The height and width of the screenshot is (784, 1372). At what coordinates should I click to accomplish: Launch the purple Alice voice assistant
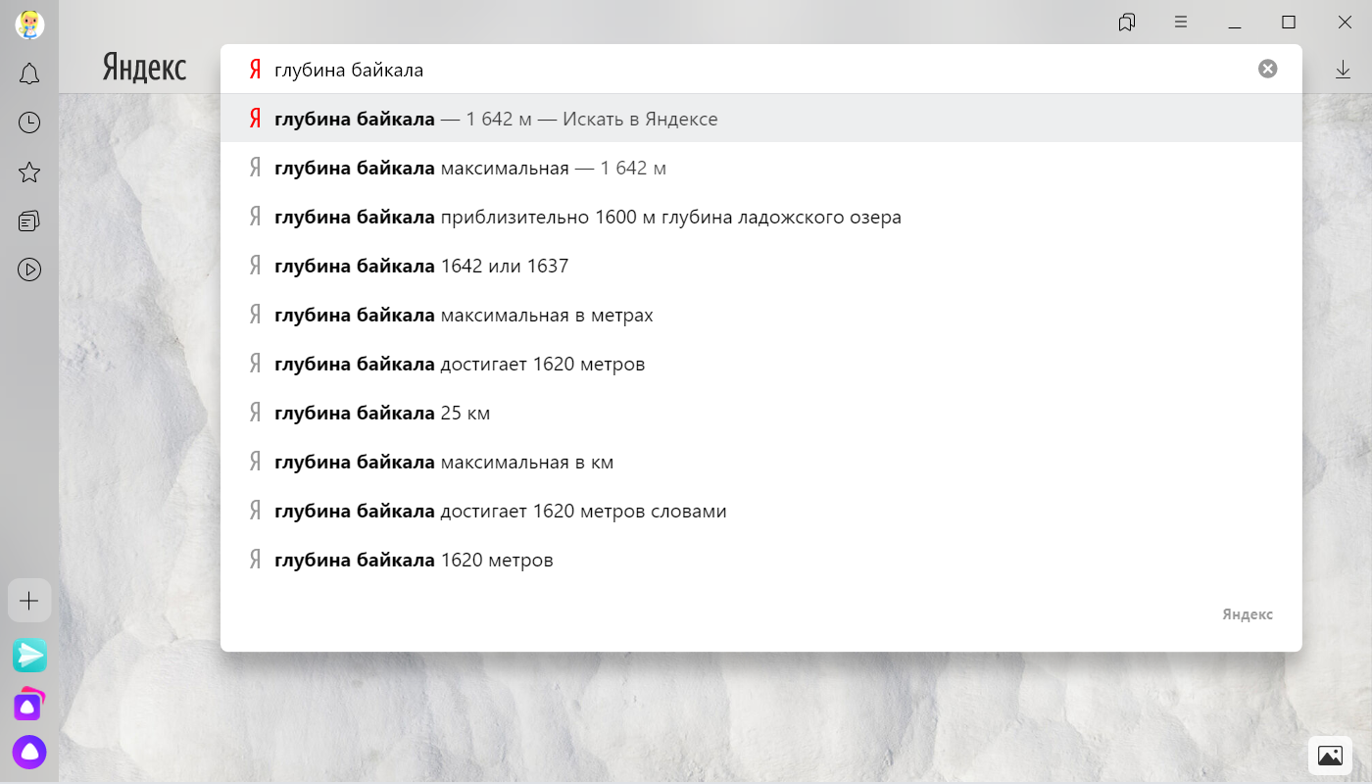29,752
